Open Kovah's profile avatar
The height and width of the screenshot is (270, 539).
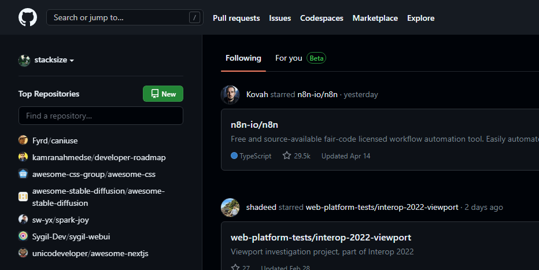click(x=230, y=94)
